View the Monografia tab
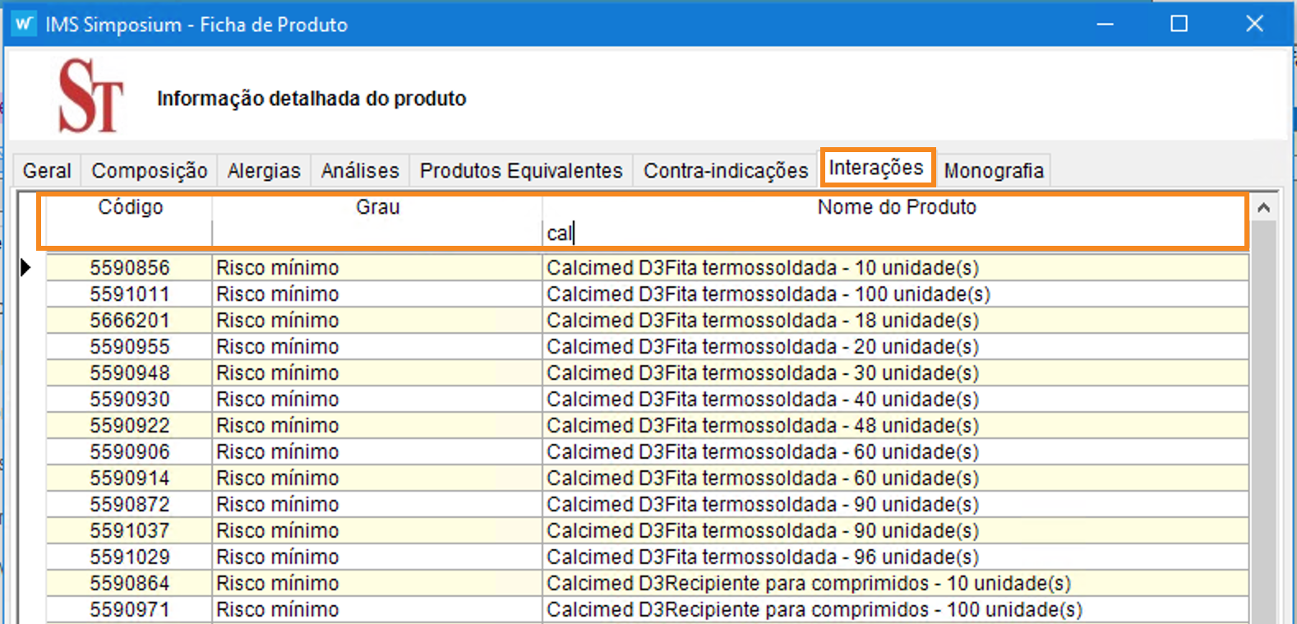Image resolution: width=1297 pixels, height=624 pixels. tap(994, 170)
